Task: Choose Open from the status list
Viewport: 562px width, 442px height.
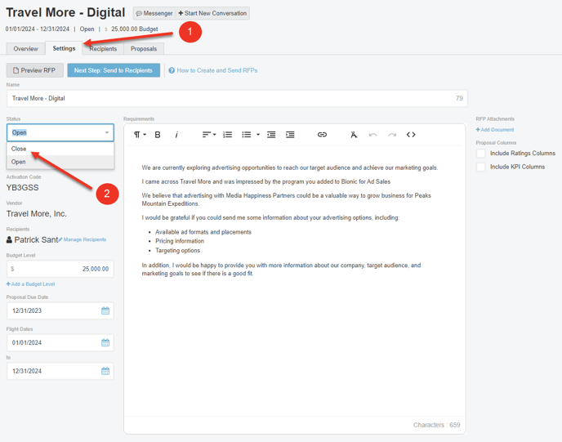Action: [x=60, y=162]
